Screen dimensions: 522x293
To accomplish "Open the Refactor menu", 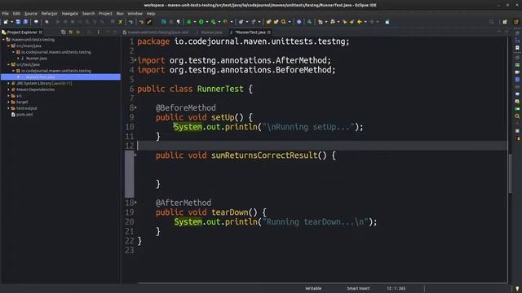I will 50,14.
